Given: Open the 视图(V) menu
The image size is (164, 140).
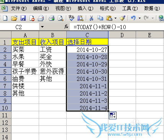Looking at the screenshot, I should [x=63, y=8].
